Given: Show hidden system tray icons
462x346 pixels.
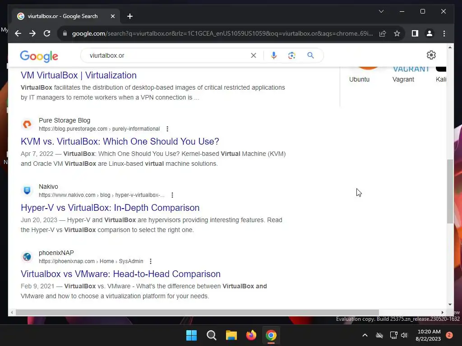Looking at the screenshot, I should pos(365,335).
